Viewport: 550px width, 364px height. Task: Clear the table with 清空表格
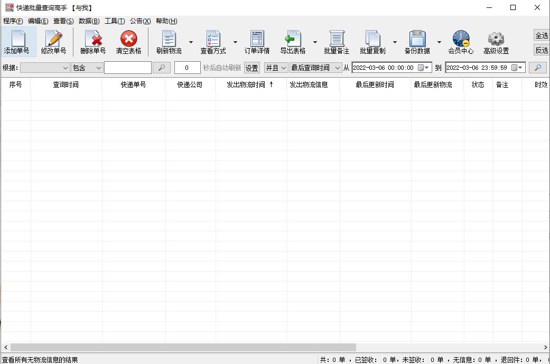pyautogui.click(x=129, y=42)
